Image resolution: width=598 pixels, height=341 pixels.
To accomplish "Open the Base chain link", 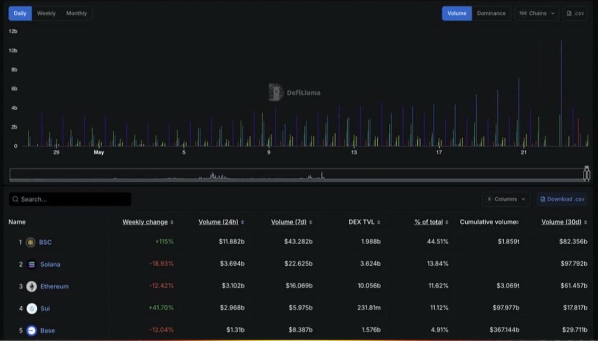I will (x=47, y=330).
